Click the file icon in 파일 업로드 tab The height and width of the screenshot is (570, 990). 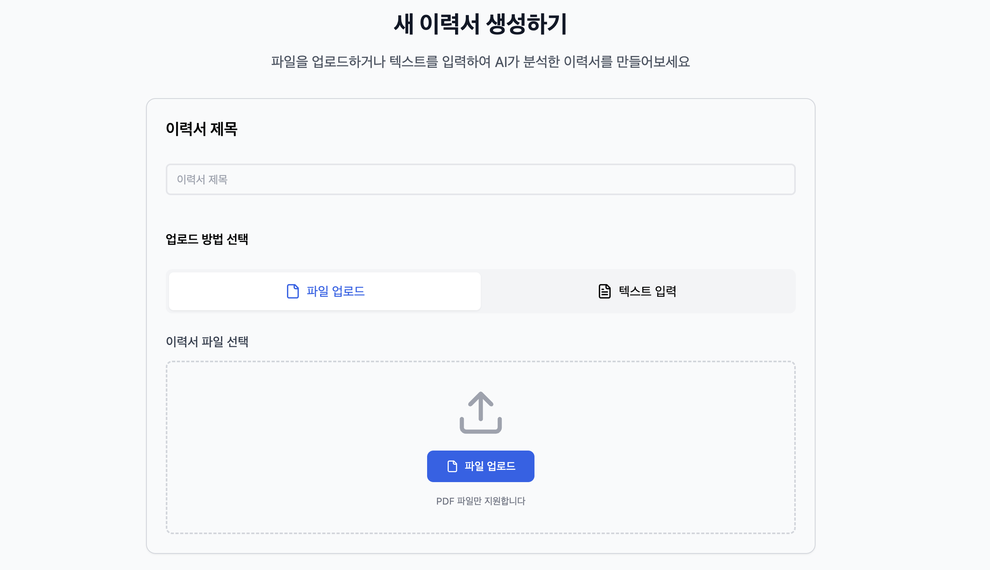pyautogui.click(x=292, y=291)
